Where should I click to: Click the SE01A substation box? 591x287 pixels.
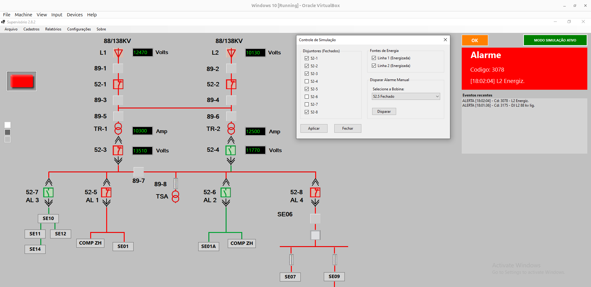pos(209,246)
